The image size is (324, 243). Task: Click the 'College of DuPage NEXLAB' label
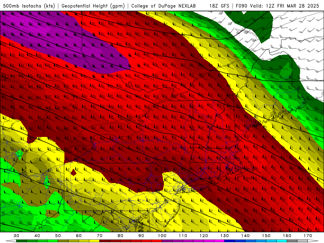(x=163, y=6)
